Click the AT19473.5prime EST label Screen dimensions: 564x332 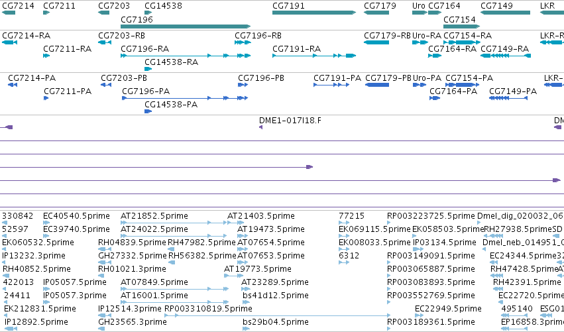point(271,229)
